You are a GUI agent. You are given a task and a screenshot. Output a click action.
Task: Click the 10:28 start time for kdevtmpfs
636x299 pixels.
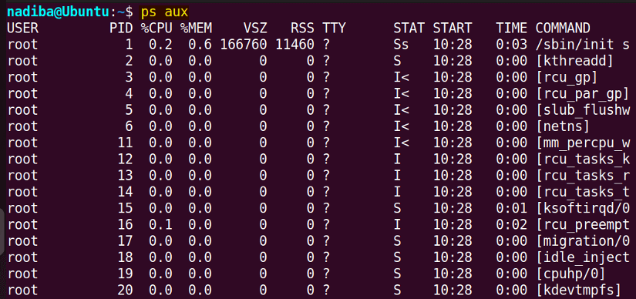coord(453,290)
